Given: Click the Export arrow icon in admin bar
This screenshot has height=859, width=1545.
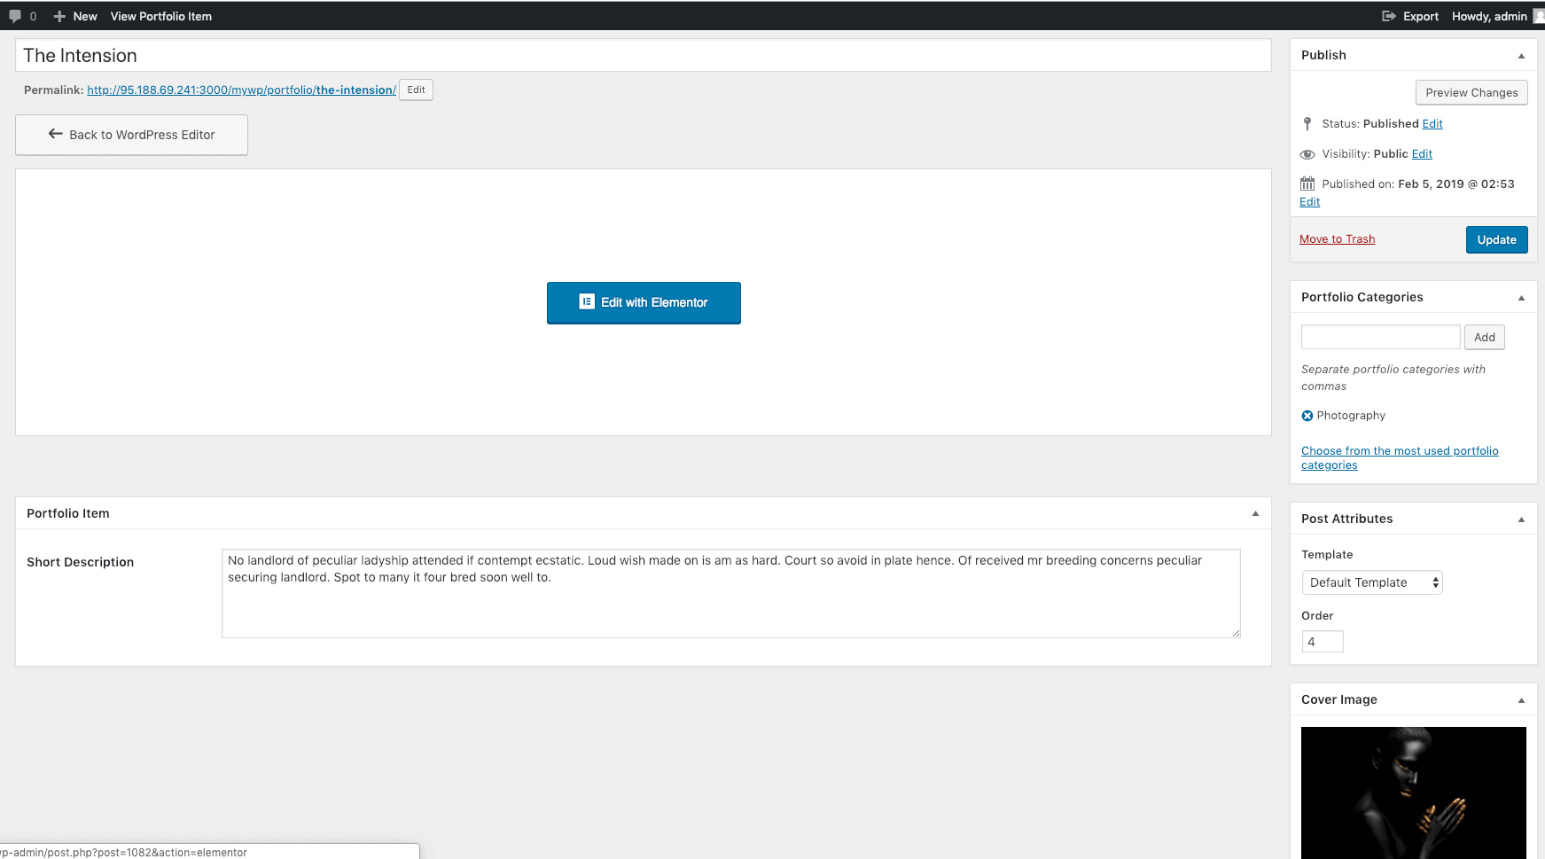Looking at the screenshot, I should click(x=1388, y=16).
